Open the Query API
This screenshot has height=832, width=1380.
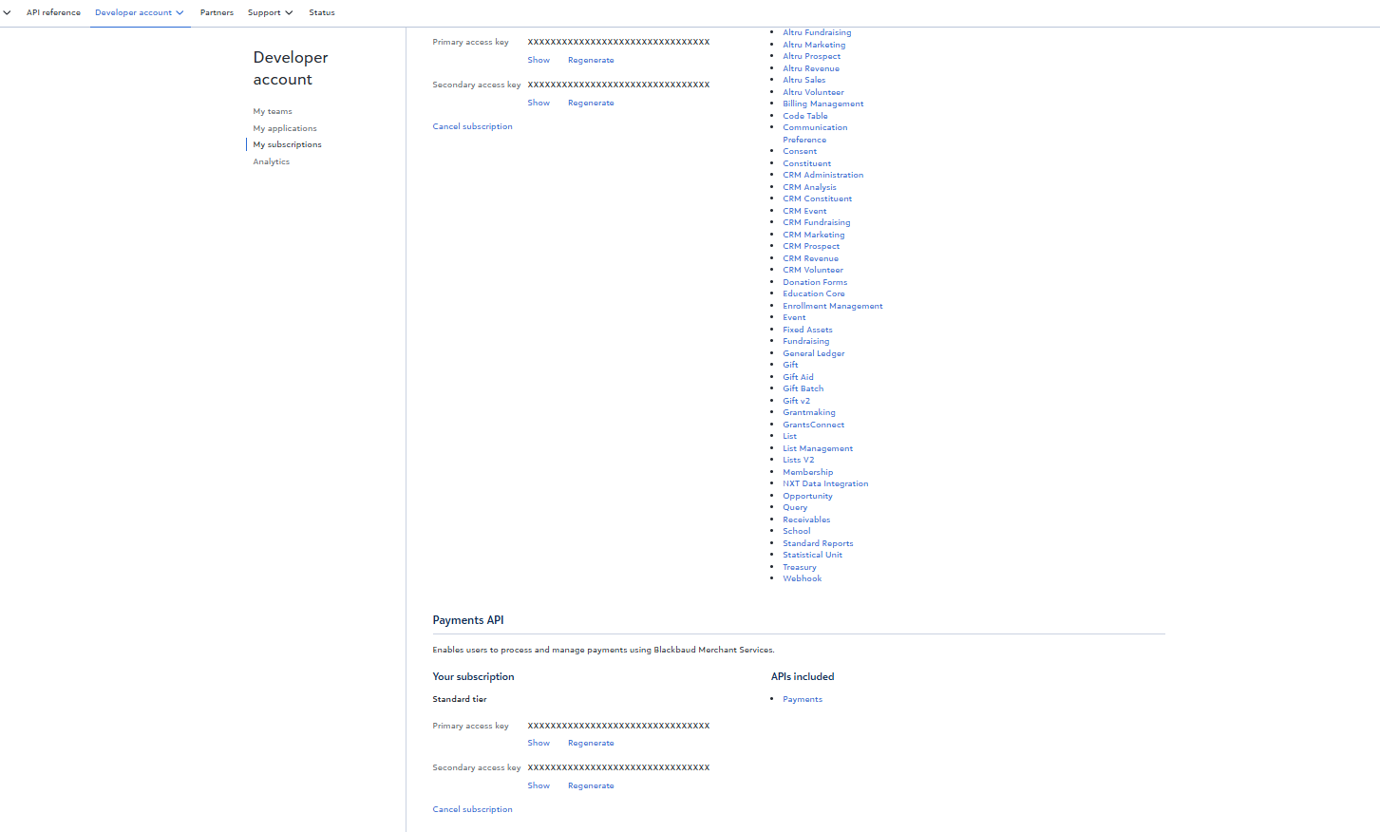tap(795, 507)
